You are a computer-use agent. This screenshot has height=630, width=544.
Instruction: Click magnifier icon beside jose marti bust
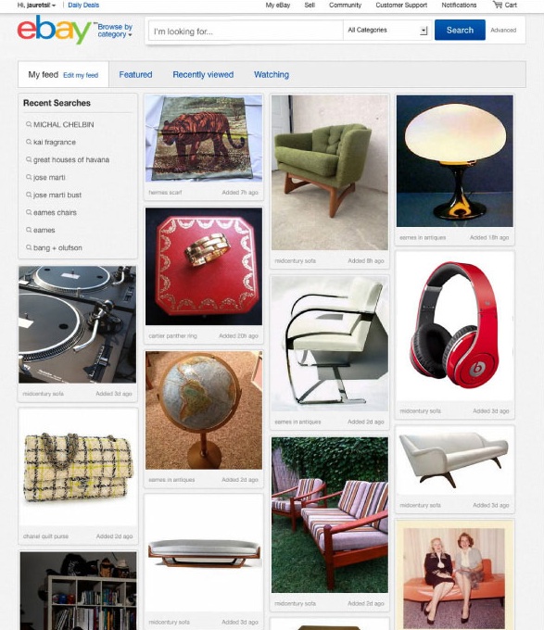point(29,195)
